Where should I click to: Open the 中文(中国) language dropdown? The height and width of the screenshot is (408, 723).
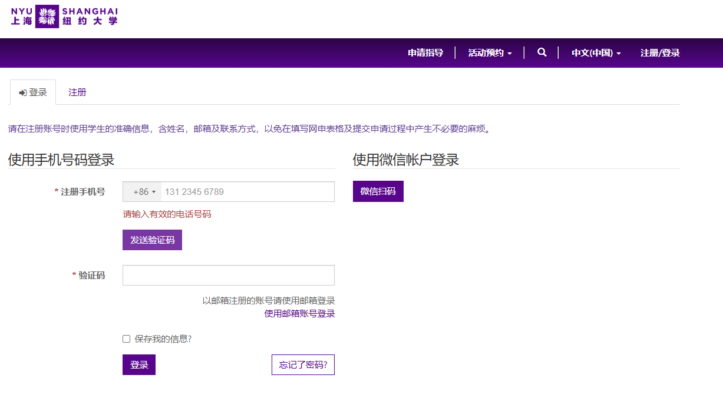coord(596,53)
